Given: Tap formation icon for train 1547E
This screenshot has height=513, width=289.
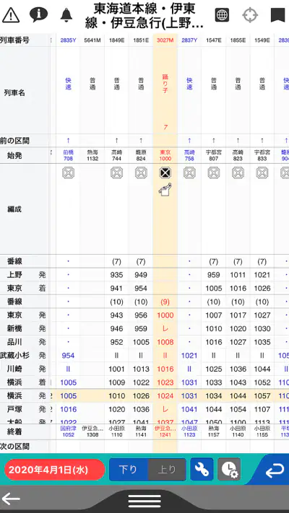Looking at the screenshot, I should click(x=214, y=172).
